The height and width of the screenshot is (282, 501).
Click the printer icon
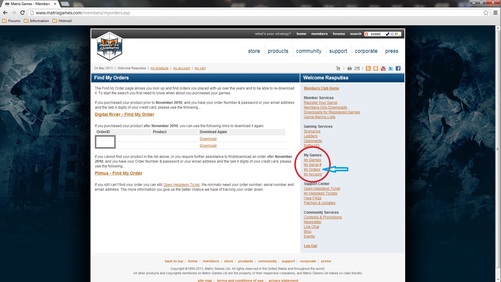[x=349, y=68]
